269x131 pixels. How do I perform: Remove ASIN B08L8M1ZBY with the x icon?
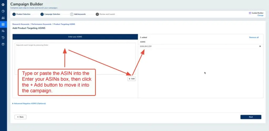point(260,46)
